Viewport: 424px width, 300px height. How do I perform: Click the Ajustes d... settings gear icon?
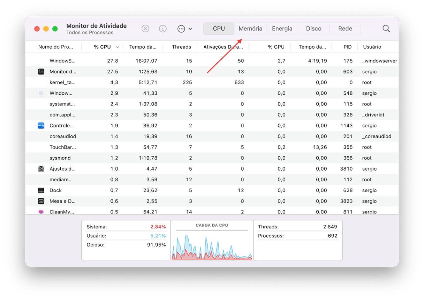(41, 169)
